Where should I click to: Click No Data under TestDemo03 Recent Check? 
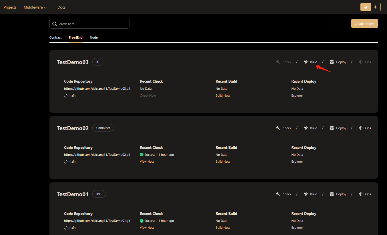pyautogui.click(x=146, y=89)
